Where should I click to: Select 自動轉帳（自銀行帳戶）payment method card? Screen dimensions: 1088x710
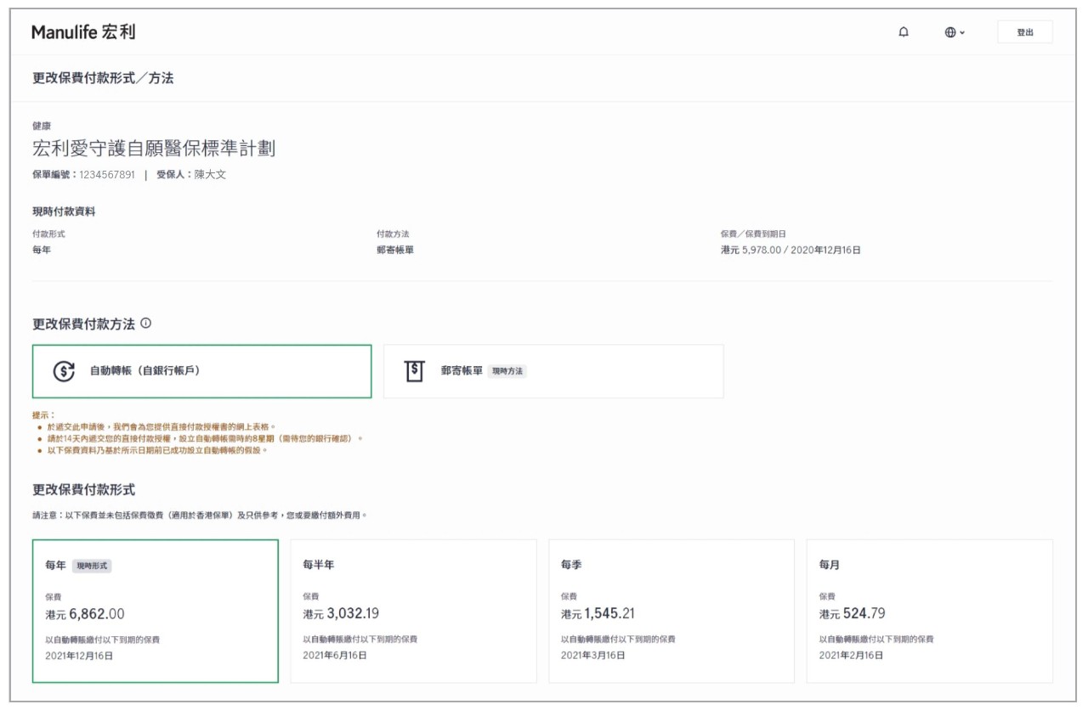pos(202,371)
